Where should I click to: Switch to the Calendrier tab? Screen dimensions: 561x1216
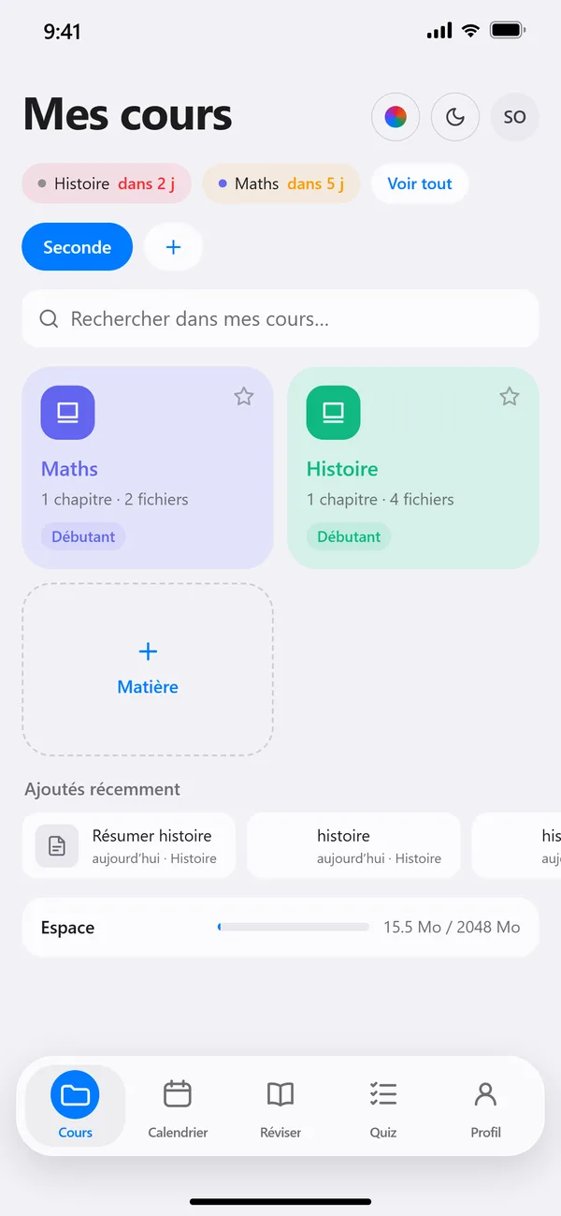click(178, 1106)
